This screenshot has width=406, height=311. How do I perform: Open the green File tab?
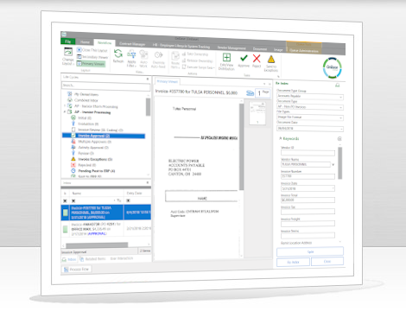pyautogui.click(x=68, y=41)
